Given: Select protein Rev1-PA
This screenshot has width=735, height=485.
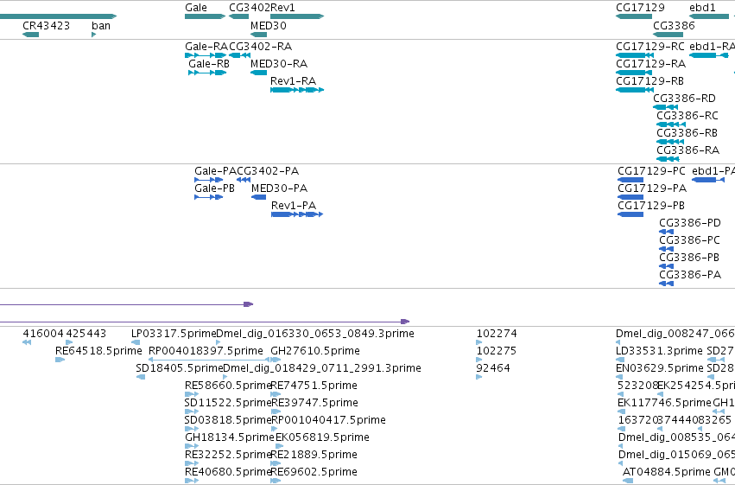Looking at the screenshot, I should coord(297,214).
